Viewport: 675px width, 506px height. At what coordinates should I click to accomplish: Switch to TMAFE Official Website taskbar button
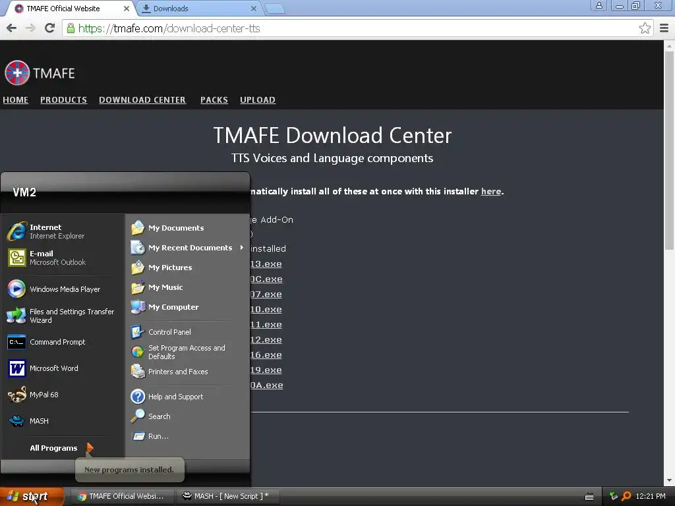click(x=121, y=496)
